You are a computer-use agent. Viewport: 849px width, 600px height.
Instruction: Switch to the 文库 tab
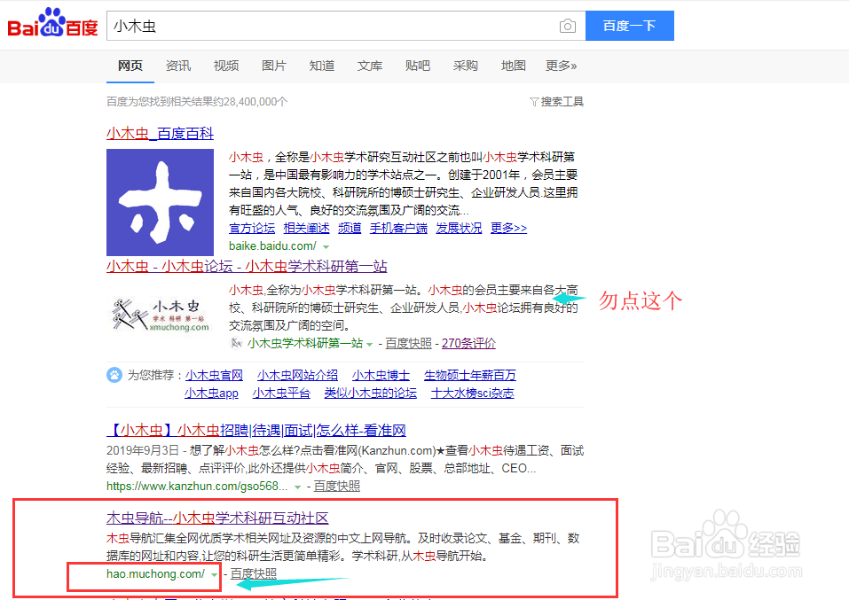(370, 66)
